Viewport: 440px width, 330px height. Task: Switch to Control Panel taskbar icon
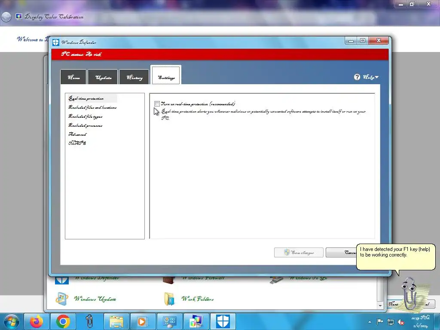click(x=169, y=321)
